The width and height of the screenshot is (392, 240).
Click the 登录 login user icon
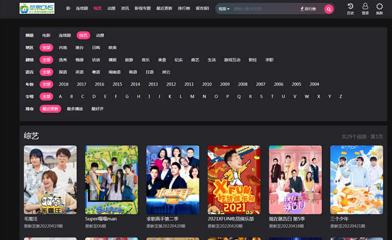tap(365, 8)
